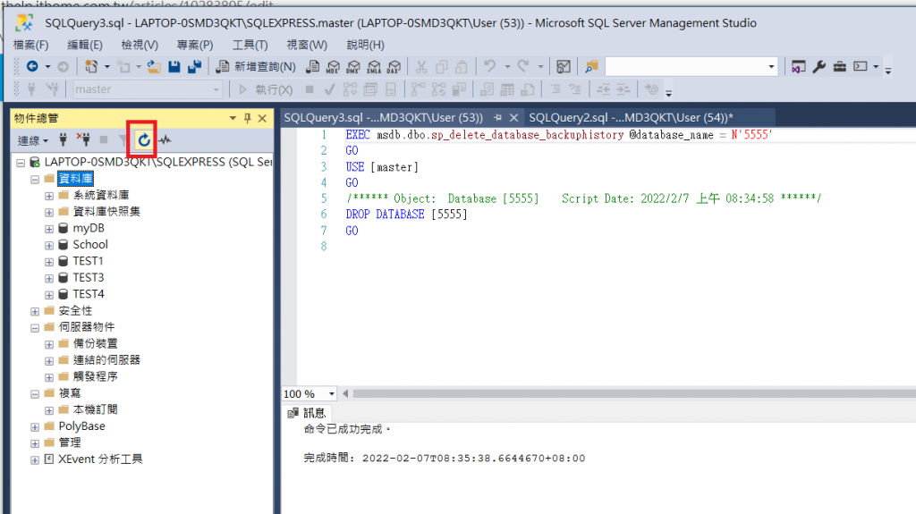Click the Undo arrow icon
The image size is (916, 514).
(489, 66)
